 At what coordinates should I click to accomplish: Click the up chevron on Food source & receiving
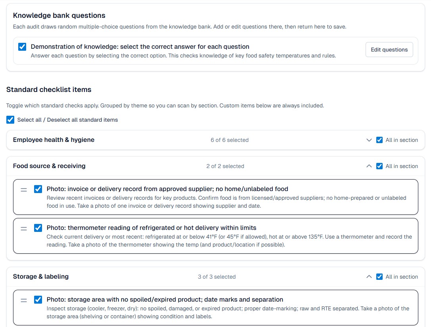[369, 166]
